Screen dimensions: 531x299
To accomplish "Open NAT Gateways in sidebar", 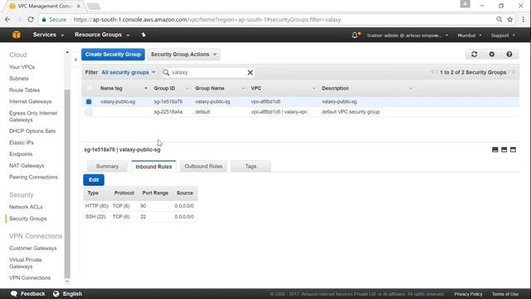I will click(27, 166).
